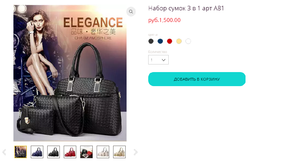Viewport: 287px width, 164px height.
Task: View the black bag set thumbnail
Action: tap(54, 152)
